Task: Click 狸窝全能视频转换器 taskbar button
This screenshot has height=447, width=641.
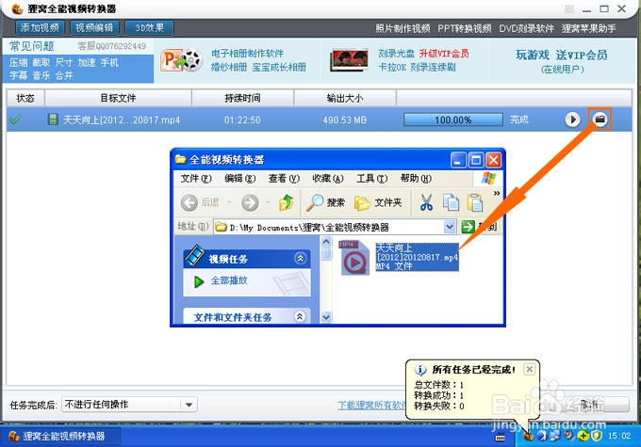Action: (59, 437)
